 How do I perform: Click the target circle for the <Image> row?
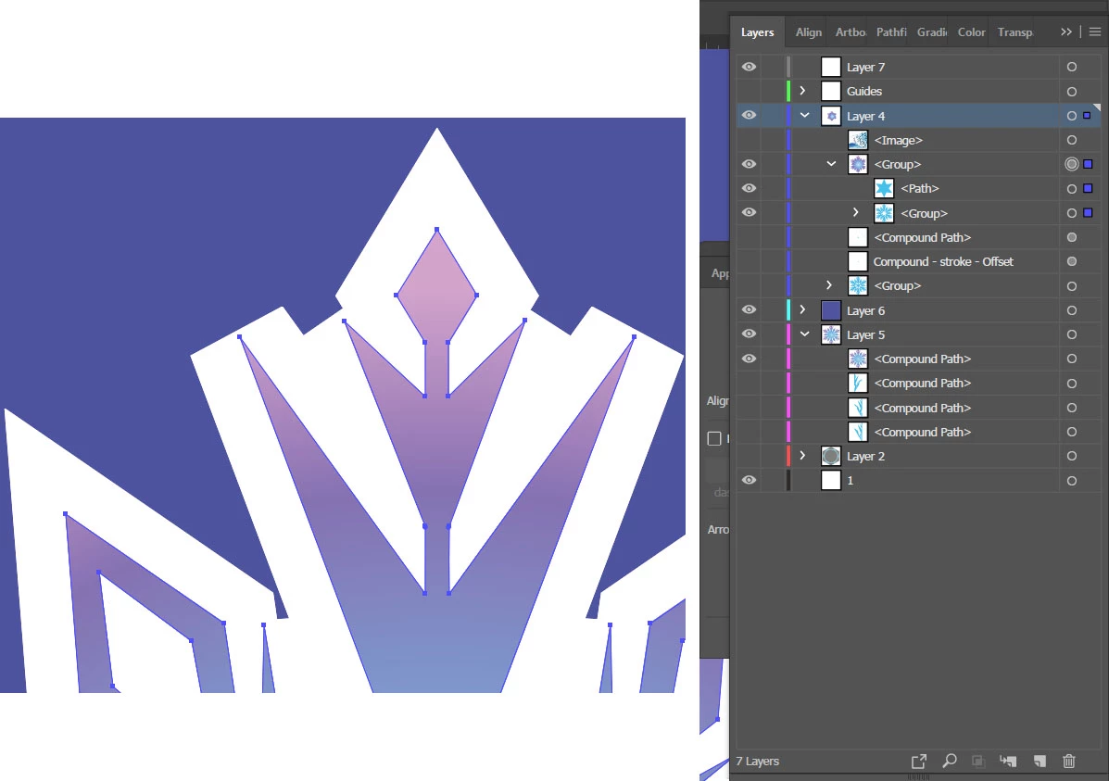[x=1072, y=140]
